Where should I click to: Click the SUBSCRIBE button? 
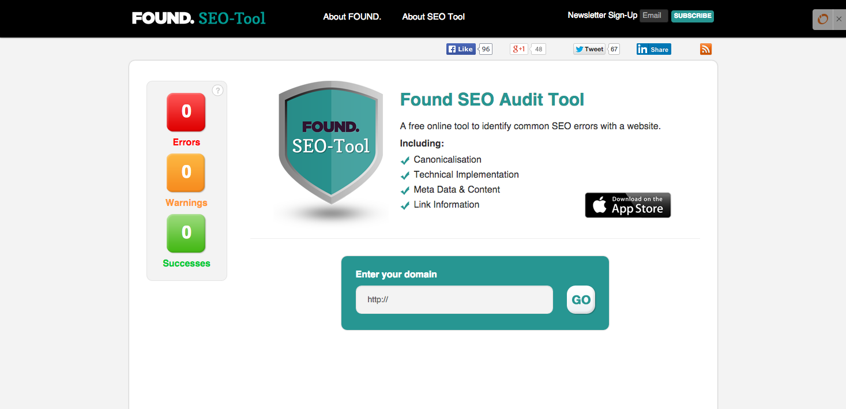693,16
